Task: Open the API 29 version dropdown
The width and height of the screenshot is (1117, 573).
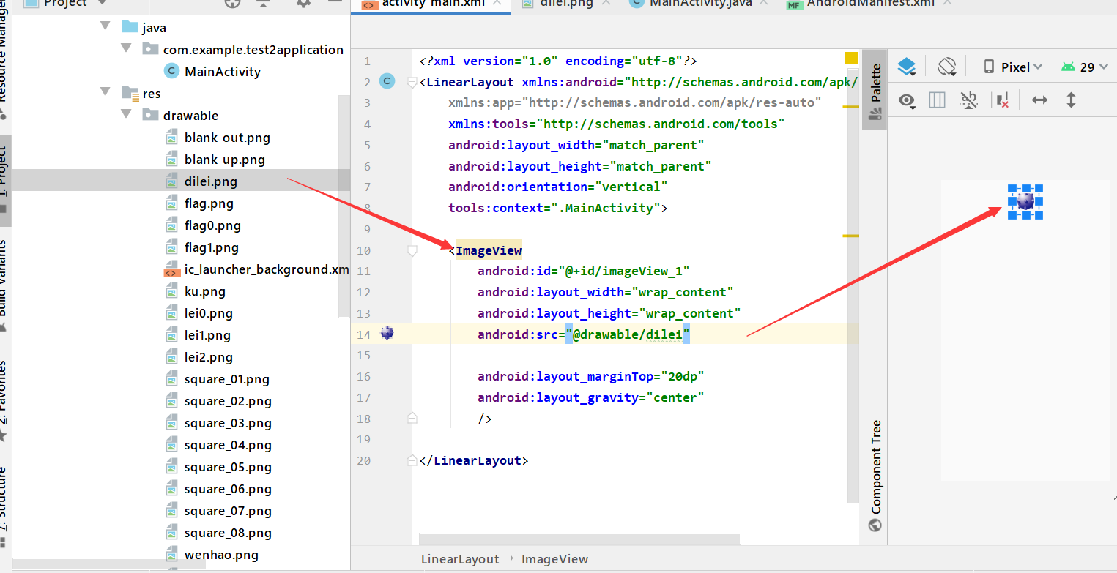Action: tap(1086, 67)
